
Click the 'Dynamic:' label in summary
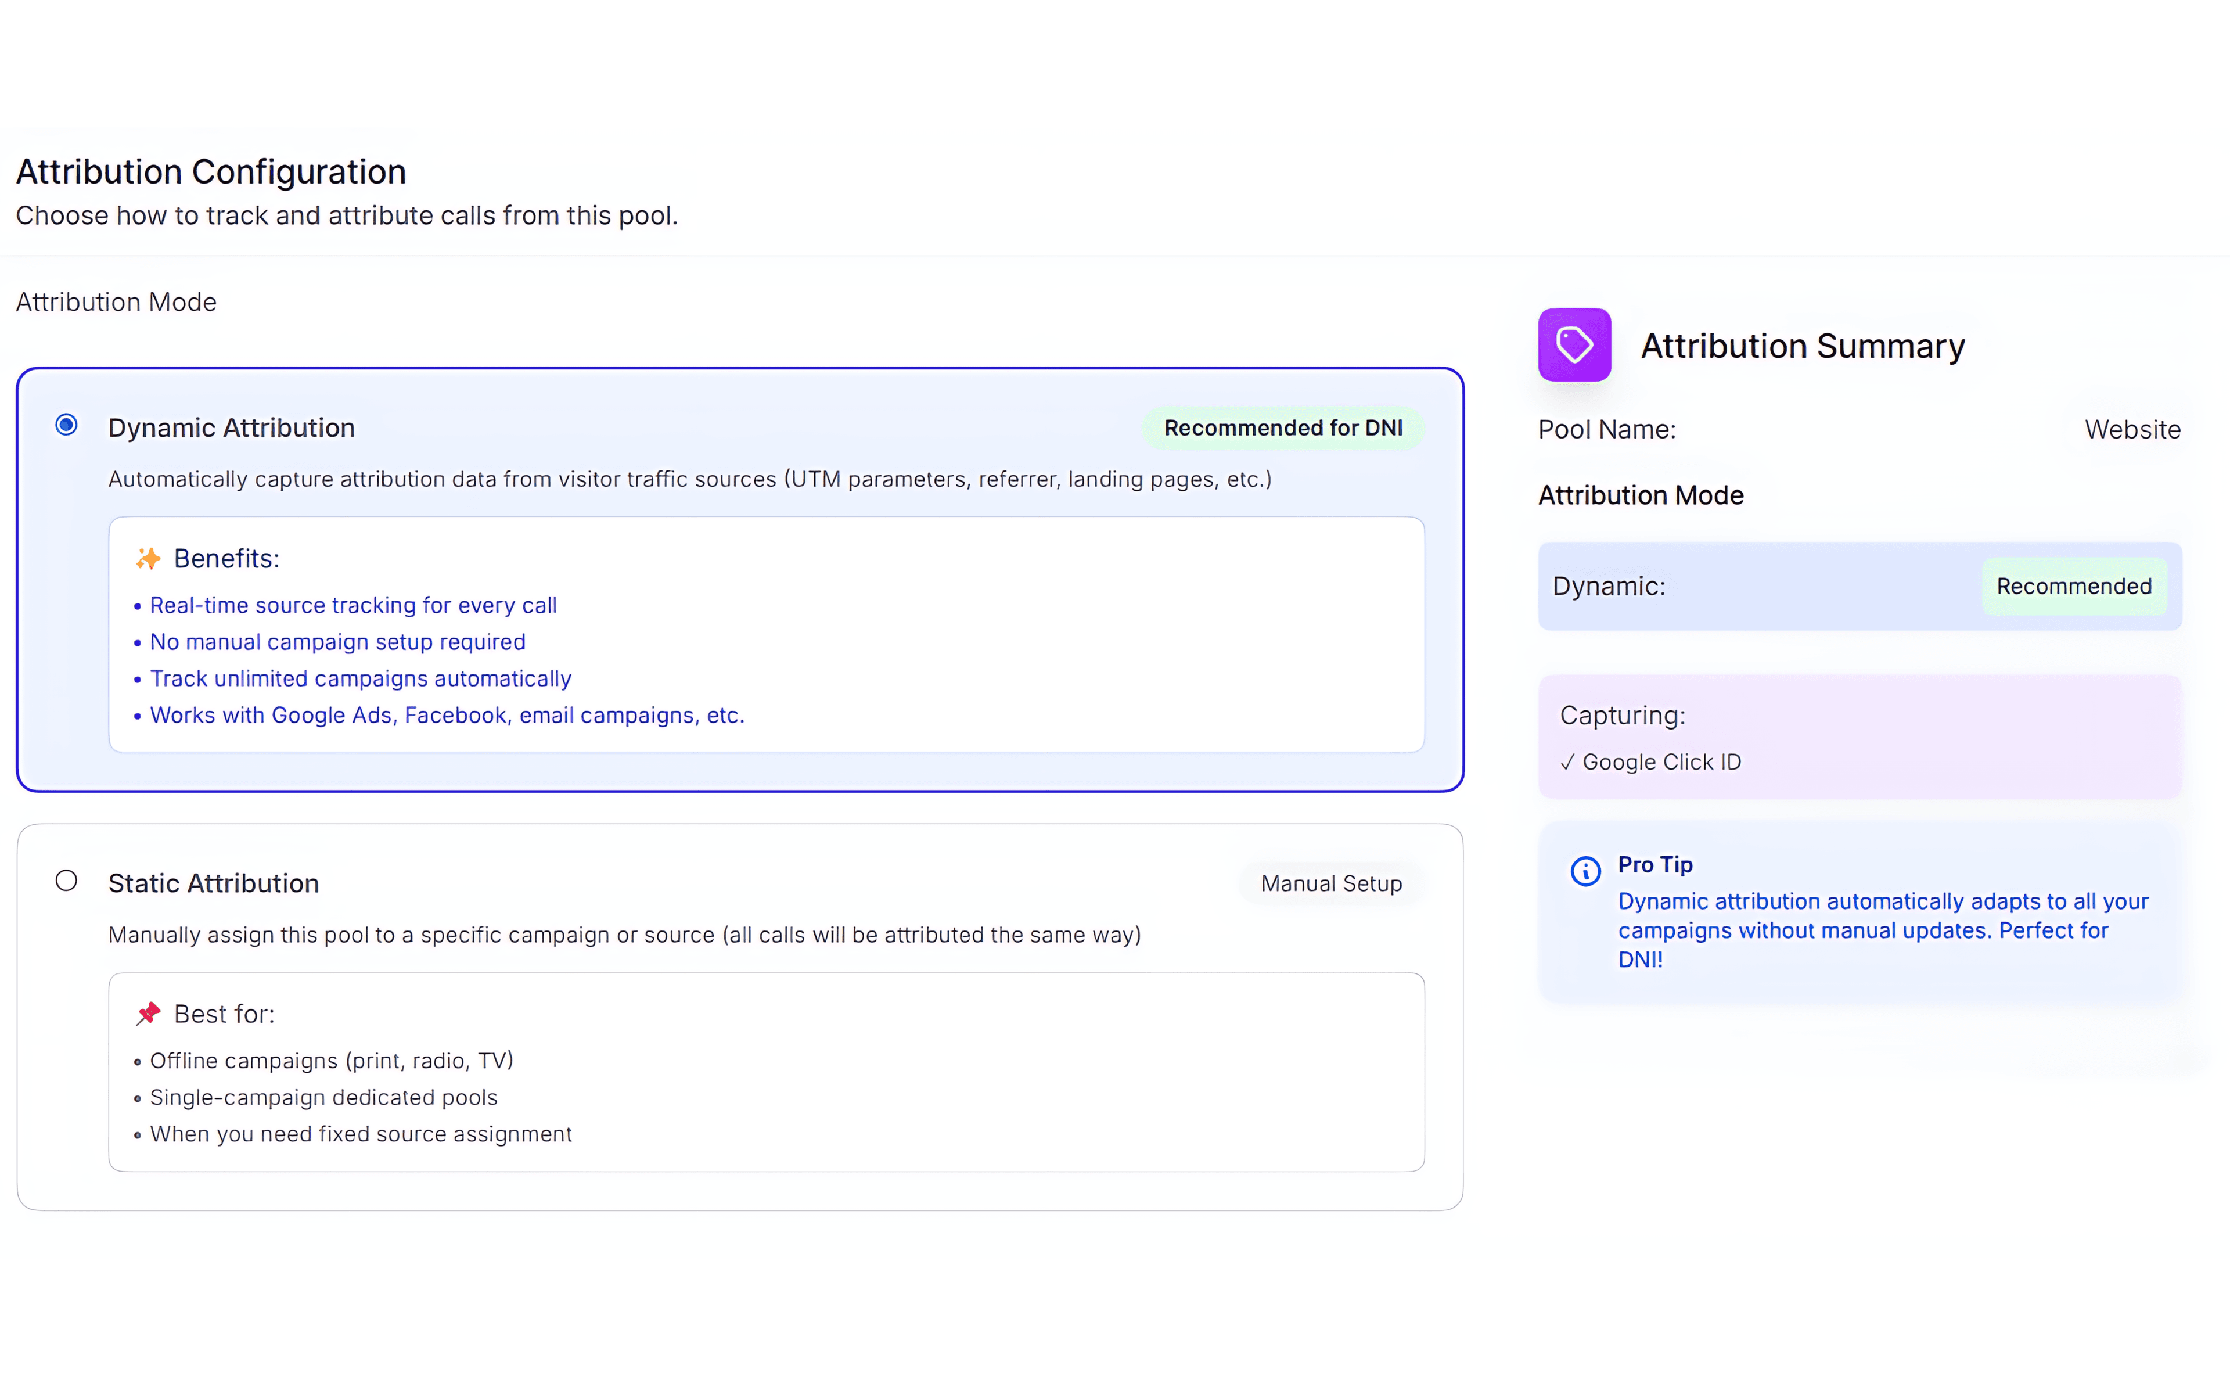[1609, 587]
